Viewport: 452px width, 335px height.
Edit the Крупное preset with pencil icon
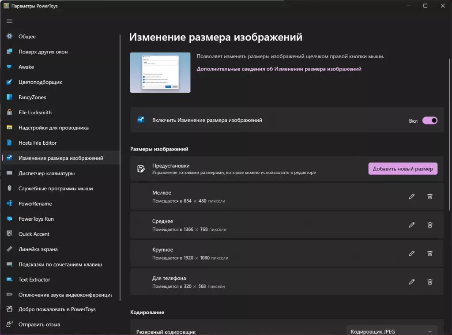coord(411,253)
